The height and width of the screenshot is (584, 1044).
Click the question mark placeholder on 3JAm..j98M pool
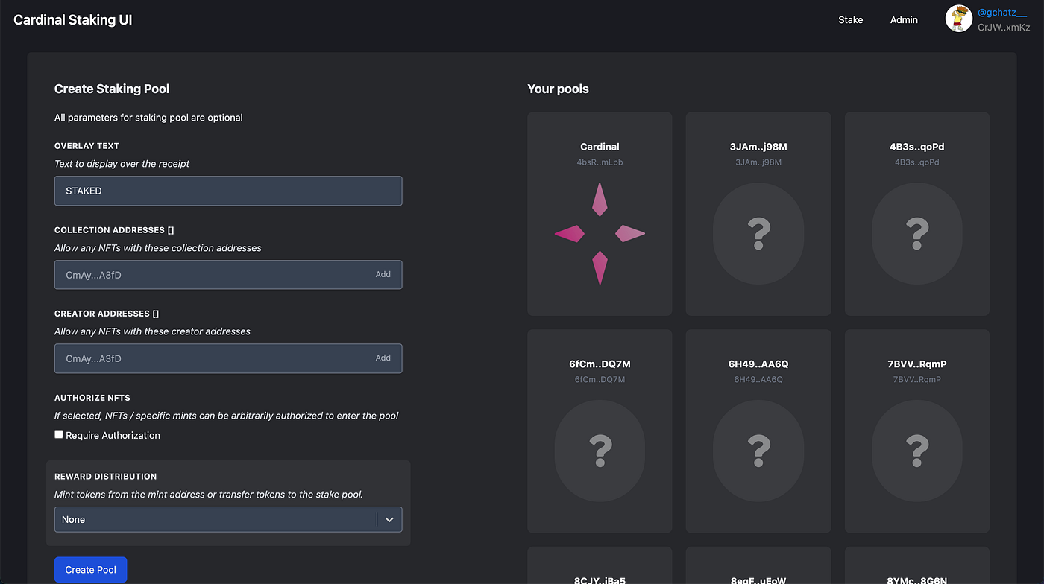[758, 233]
